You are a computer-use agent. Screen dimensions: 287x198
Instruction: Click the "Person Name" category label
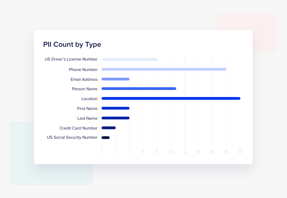[x=85, y=89]
